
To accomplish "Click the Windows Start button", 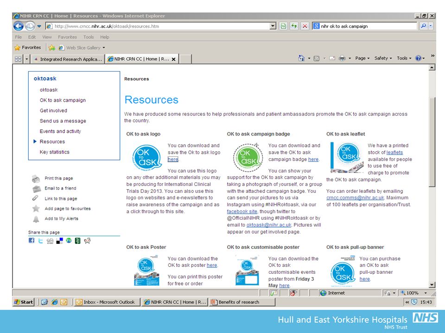I will pos(24,302).
